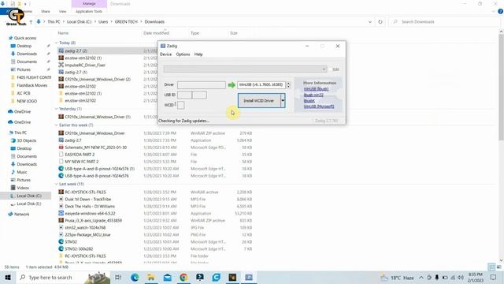Click the Search Downloads box
The height and width of the screenshot is (284, 504).
pyautogui.click(x=444, y=22)
